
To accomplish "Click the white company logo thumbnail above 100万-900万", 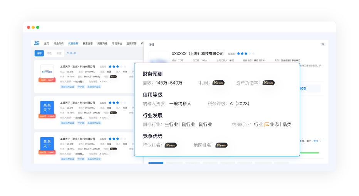I will pos(47,71).
